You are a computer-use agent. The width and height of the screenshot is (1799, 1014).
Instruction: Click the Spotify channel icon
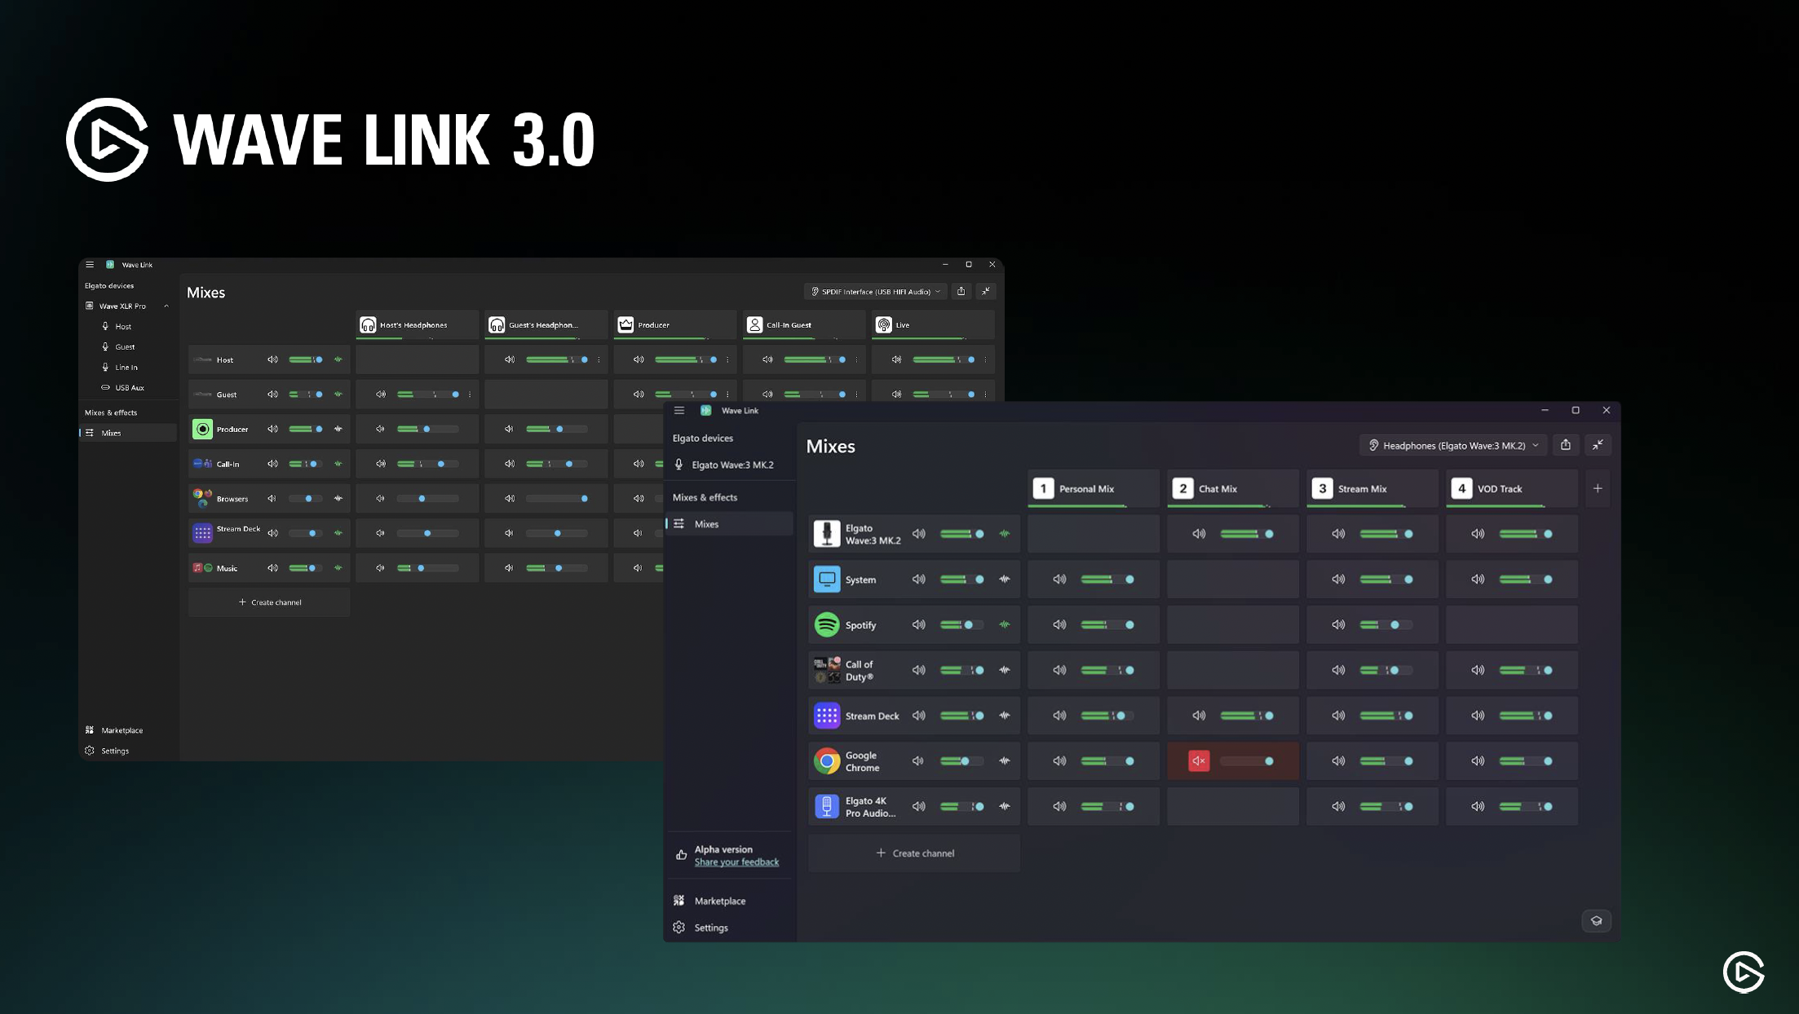click(x=826, y=624)
